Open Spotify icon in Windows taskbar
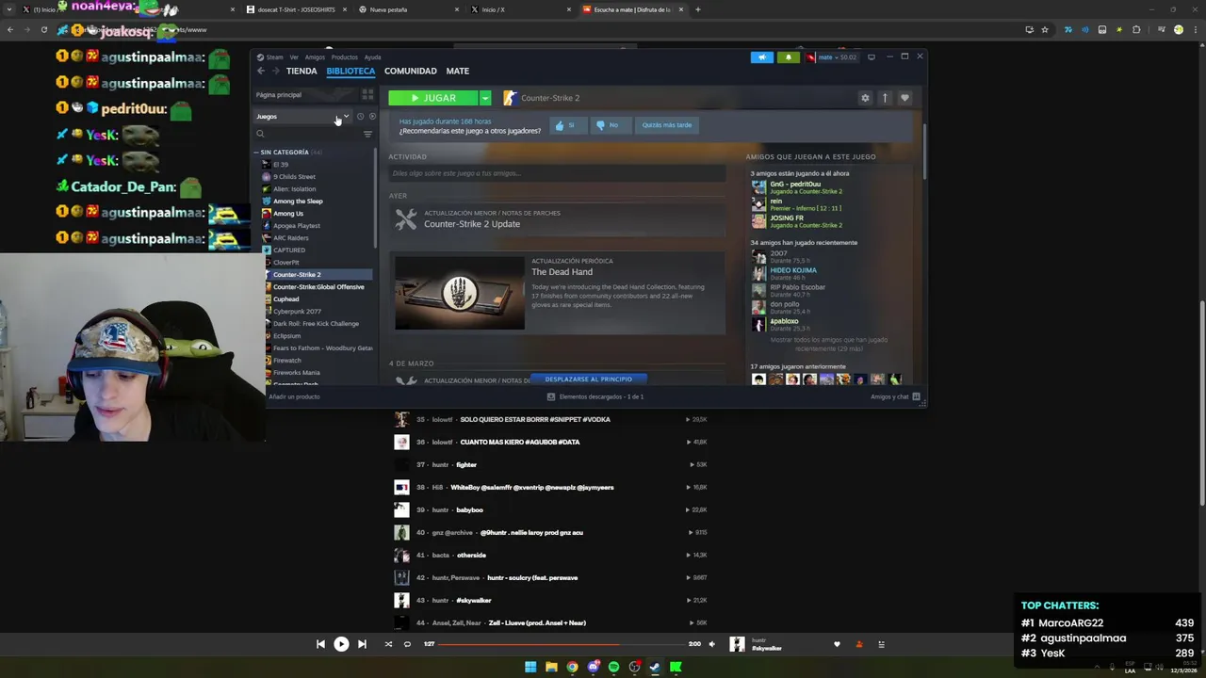Viewport: 1206px width, 678px height. (x=613, y=667)
